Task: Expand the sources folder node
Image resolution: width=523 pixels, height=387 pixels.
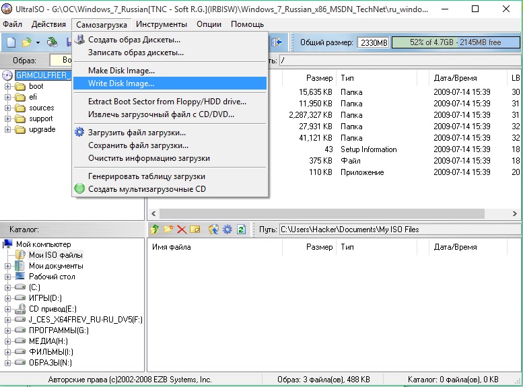Action: (7, 108)
